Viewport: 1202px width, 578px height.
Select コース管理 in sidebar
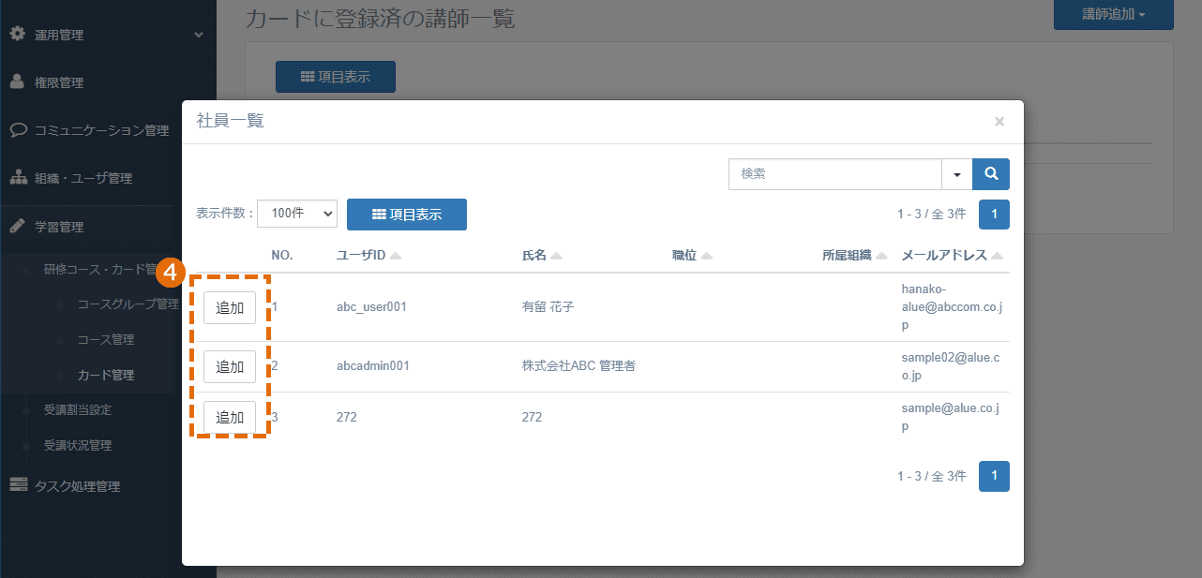click(x=105, y=340)
